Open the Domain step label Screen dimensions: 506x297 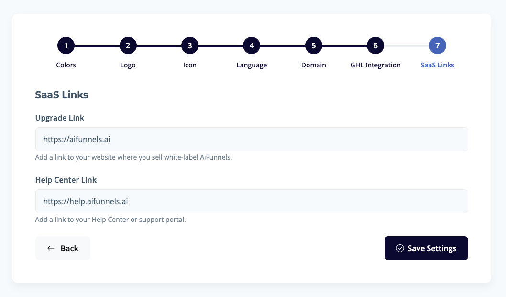pos(314,65)
